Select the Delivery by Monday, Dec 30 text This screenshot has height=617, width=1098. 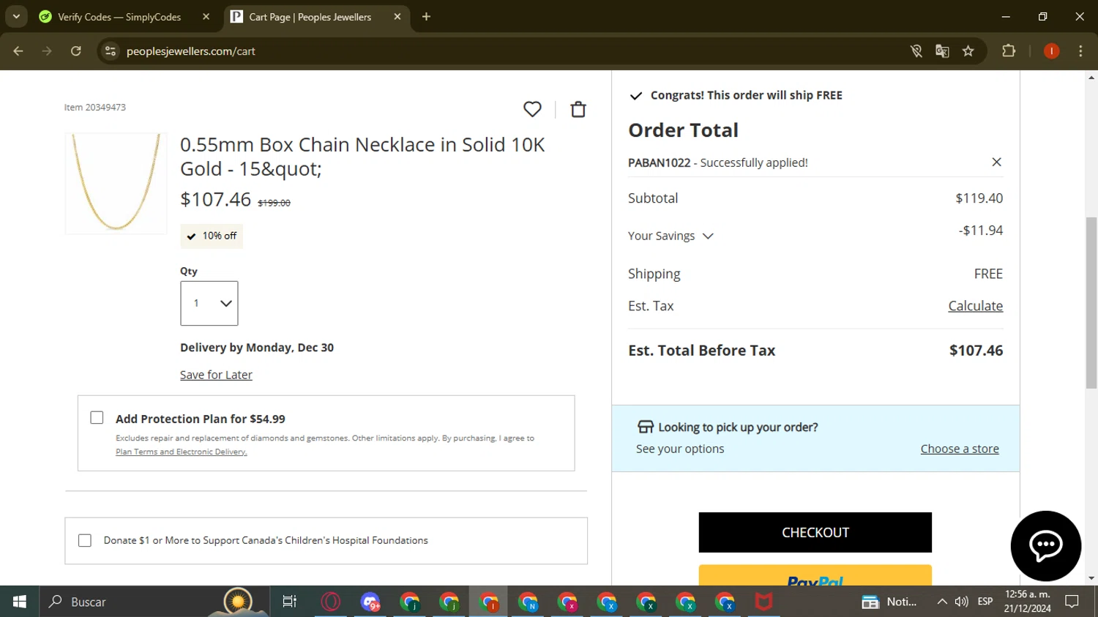coord(257,348)
